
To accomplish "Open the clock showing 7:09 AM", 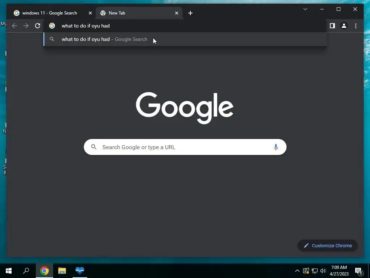I will pyautogui.click(x=339, y=271).
